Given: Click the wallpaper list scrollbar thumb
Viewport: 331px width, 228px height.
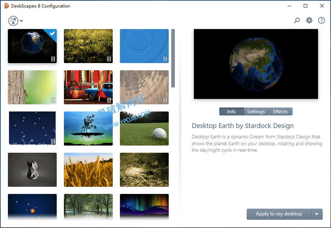Looking at the screenshot, I should pyautogui.click(x=173, y=58).
